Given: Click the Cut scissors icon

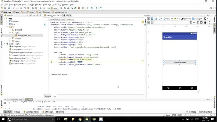Looking at the screenshot, I should tap(21, 8).
